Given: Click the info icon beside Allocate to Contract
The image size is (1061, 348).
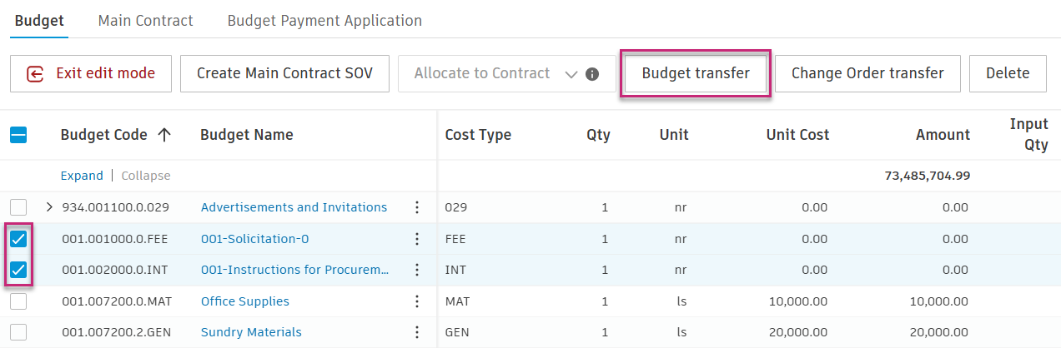Looking at the screenshot, I should [x=592, y=73].
